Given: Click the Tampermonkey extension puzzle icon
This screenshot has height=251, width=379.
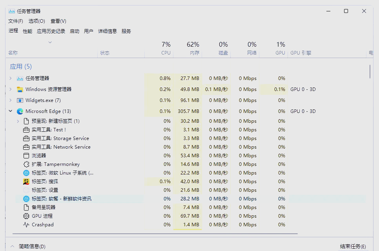Looking at the screenshot, I should 26,164.
